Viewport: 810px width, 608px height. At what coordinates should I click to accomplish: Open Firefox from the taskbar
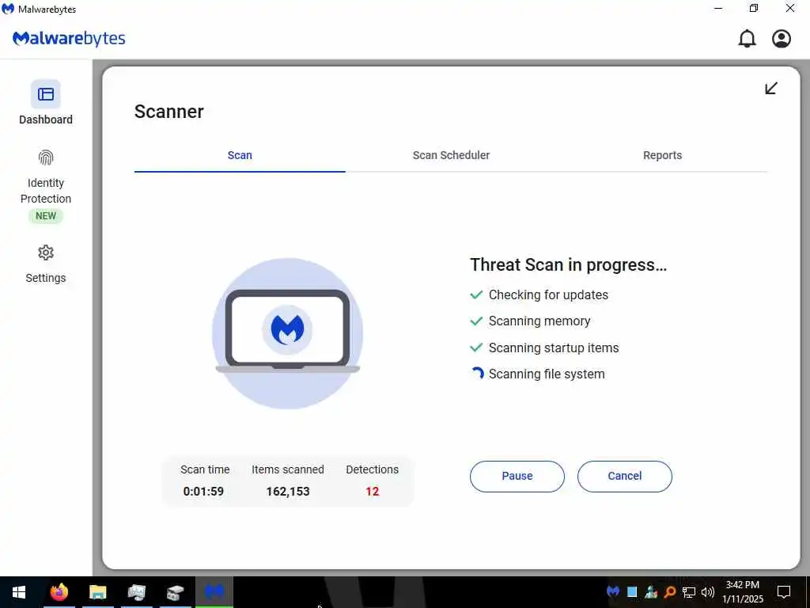click(x=59, y=592)
